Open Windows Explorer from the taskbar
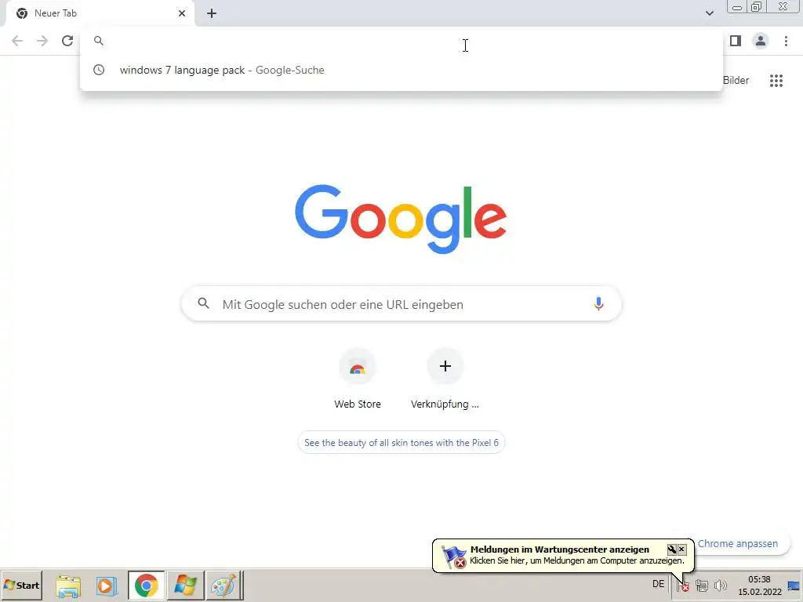 [x=68, y=586]
